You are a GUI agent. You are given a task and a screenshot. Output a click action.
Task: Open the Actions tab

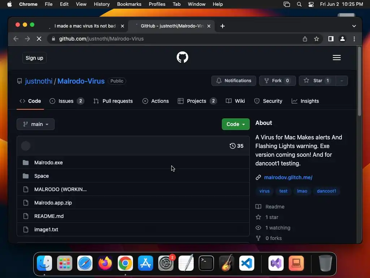click(x=155, y=101)
